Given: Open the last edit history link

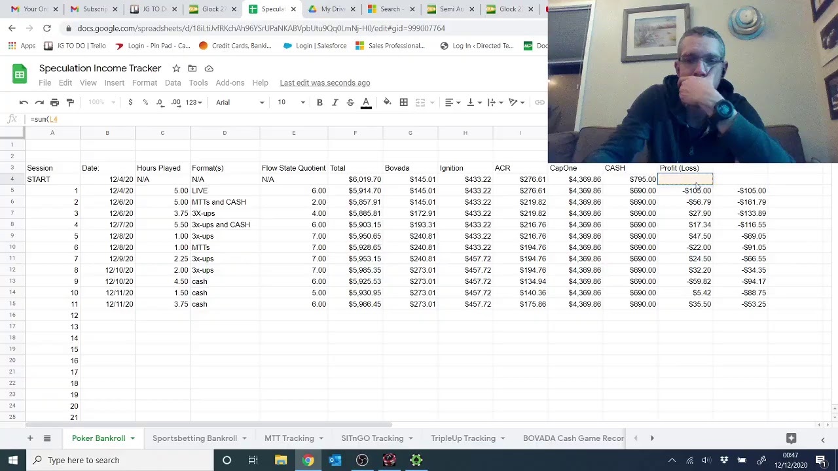Looking at the screenshot, I should coord(325,83).
